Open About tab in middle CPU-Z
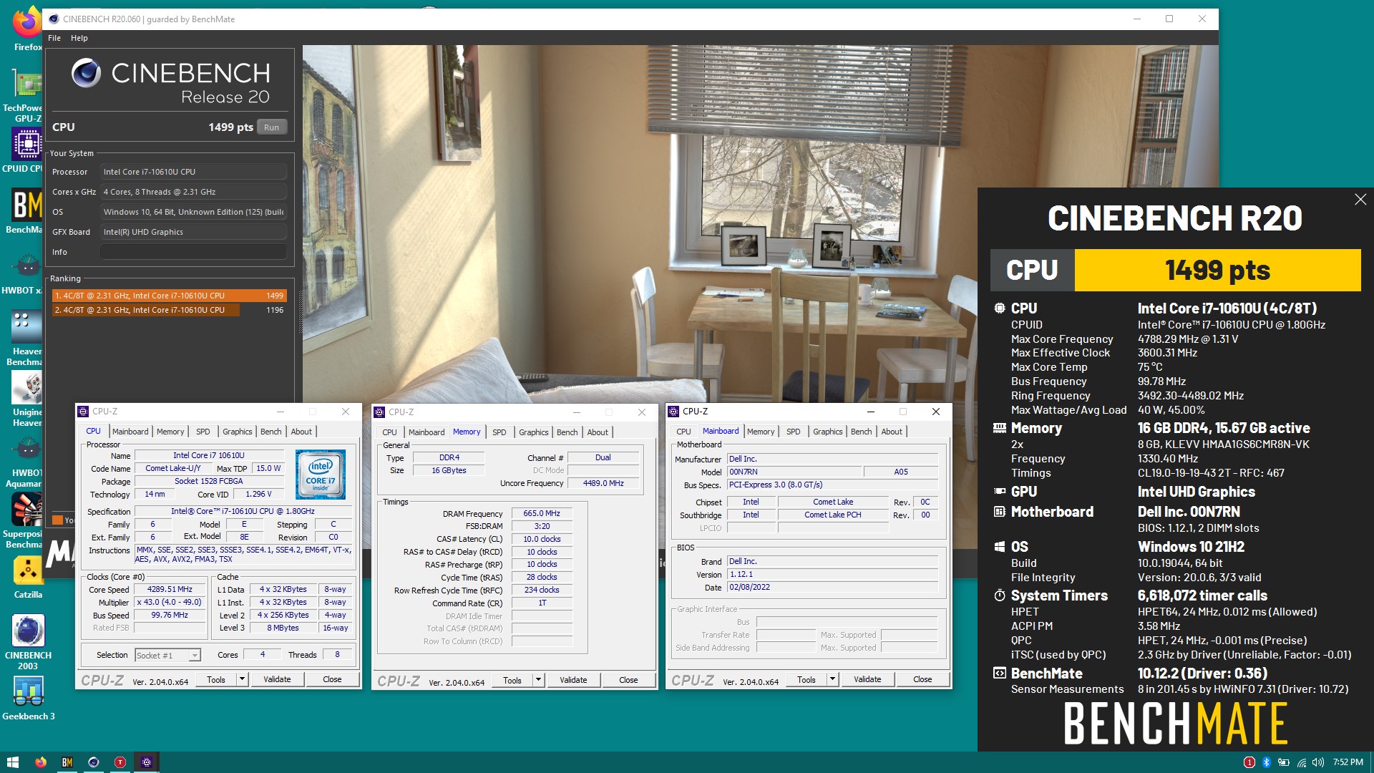This screenshot has height=773, width=1374. [598, 432]
